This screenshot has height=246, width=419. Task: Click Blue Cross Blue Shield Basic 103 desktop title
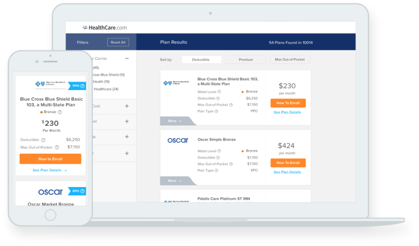228,81
